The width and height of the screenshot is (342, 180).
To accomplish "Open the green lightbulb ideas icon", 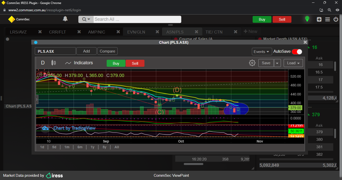I will coord(307,19).
